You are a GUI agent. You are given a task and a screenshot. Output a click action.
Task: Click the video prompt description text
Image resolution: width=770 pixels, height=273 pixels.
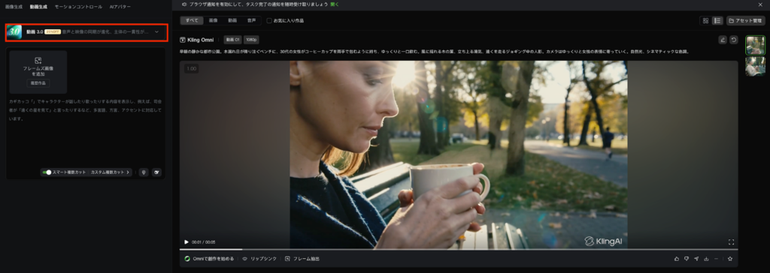tap(435, 51)
